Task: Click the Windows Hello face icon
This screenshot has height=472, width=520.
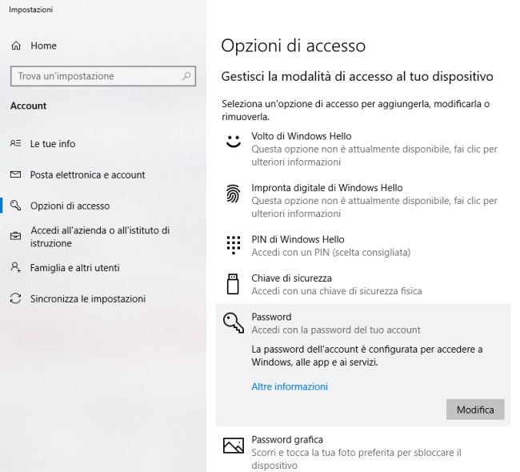Action: click(x=233, y=142)
